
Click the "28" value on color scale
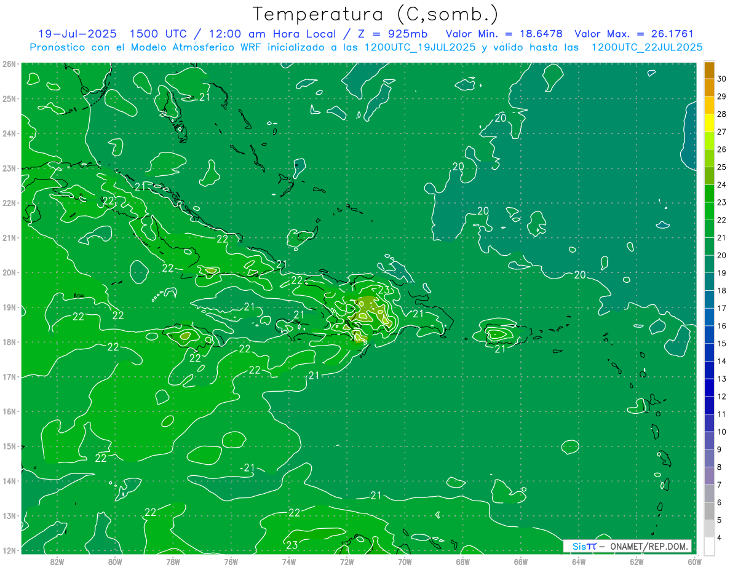pyautogui.click(x=722, y=114)
